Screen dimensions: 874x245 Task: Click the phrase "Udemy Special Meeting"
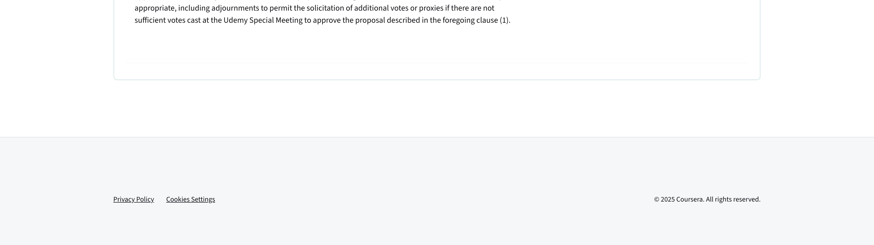pos(263,20)
